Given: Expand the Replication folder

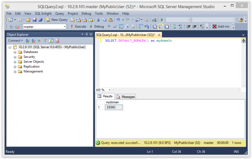Looking at the screenshot, I should pos(15,67).
